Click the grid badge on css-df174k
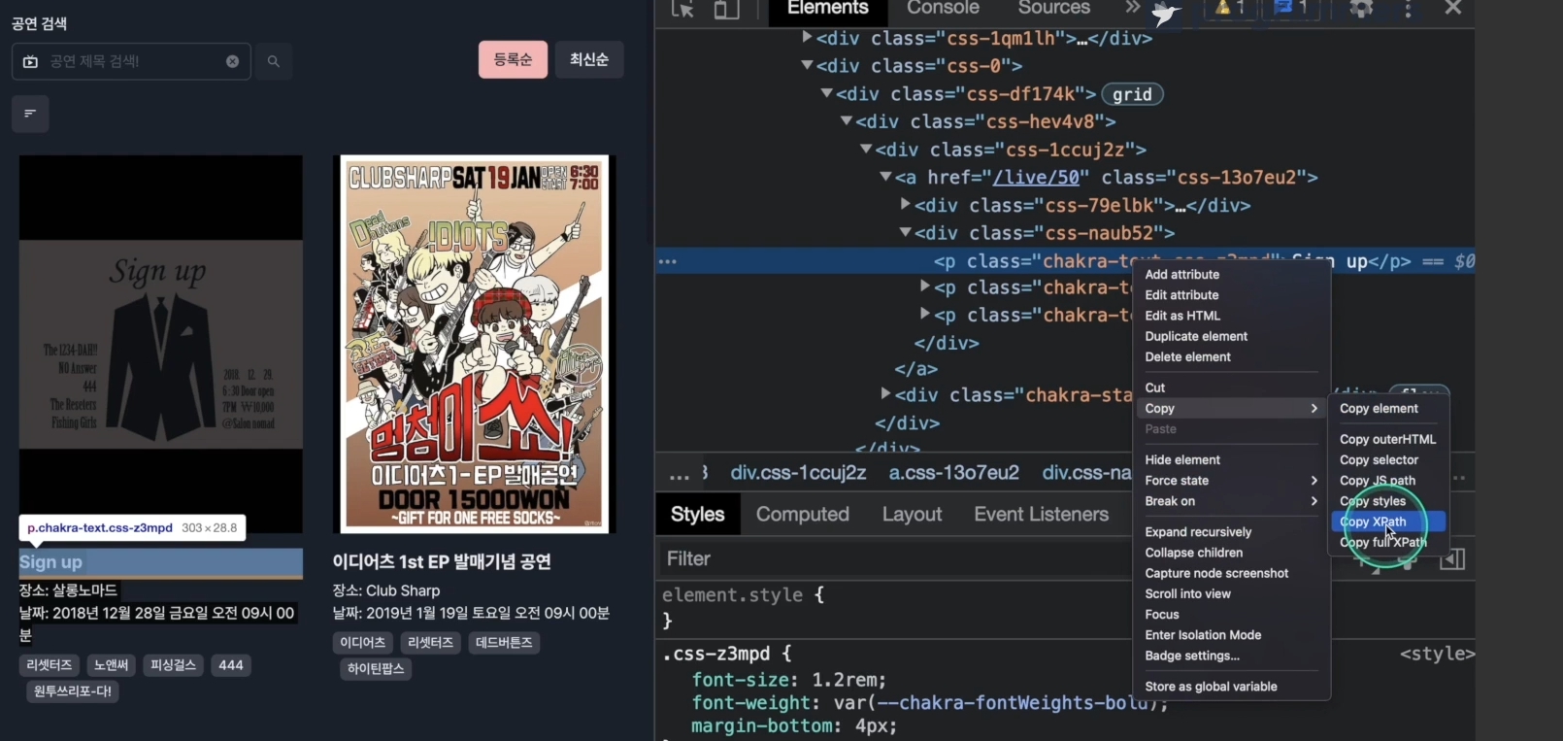 (x=1132, y=94)
